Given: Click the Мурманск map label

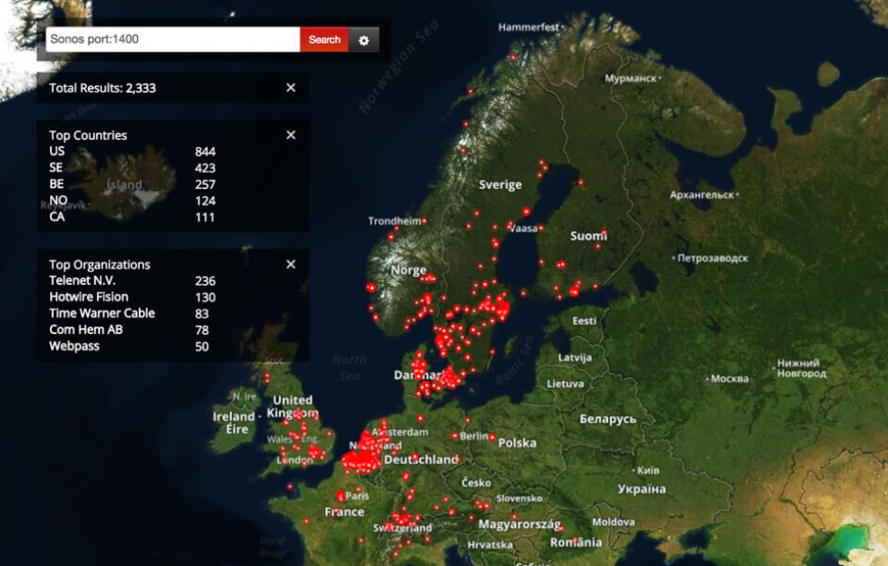Looking at the screenshot, I should coord(631,79).
